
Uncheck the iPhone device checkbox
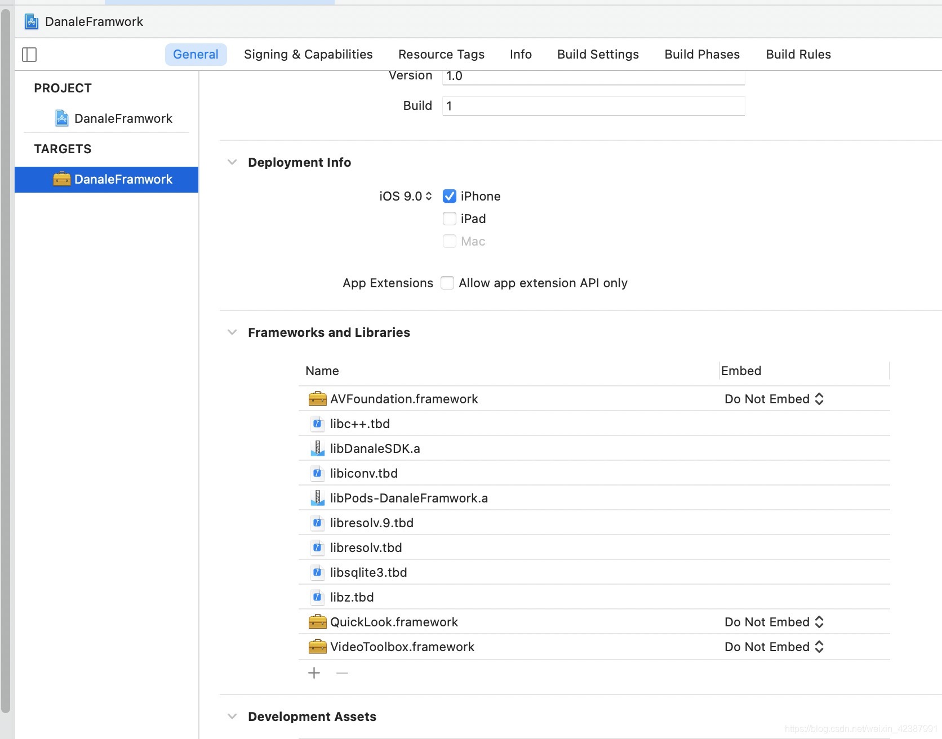pyautogui.click(x=450, y=196)
